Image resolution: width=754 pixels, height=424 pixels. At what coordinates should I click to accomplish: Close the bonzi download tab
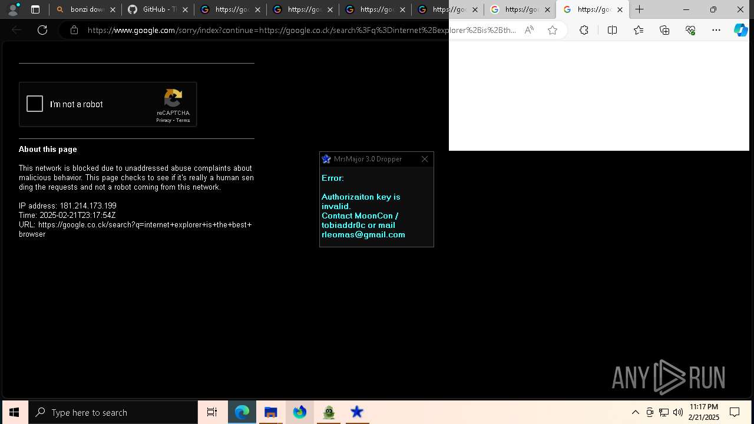pyautogui.click(x=113, y=9)
